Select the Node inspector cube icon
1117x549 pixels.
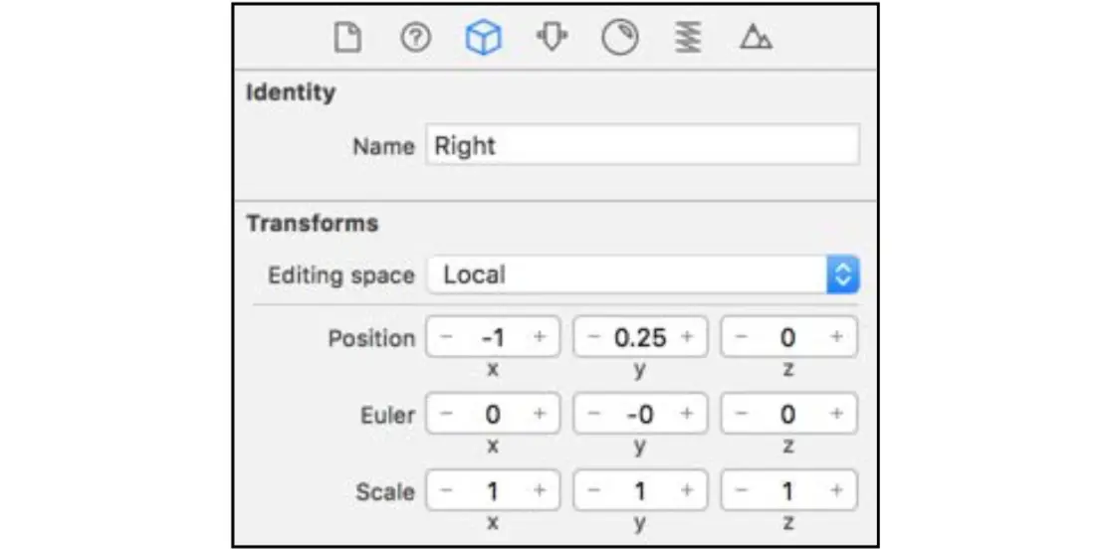(483, 39)
